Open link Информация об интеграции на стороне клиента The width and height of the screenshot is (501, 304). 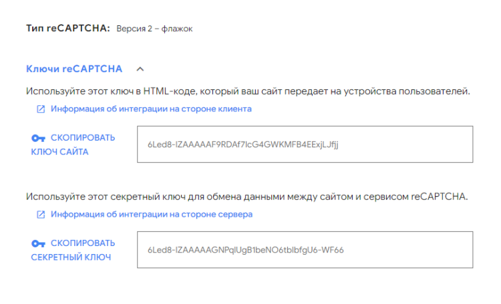(151, 109)
